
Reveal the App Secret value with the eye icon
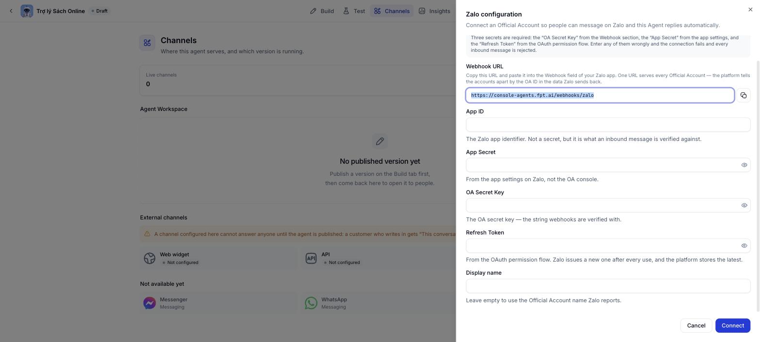pos(744,165)
